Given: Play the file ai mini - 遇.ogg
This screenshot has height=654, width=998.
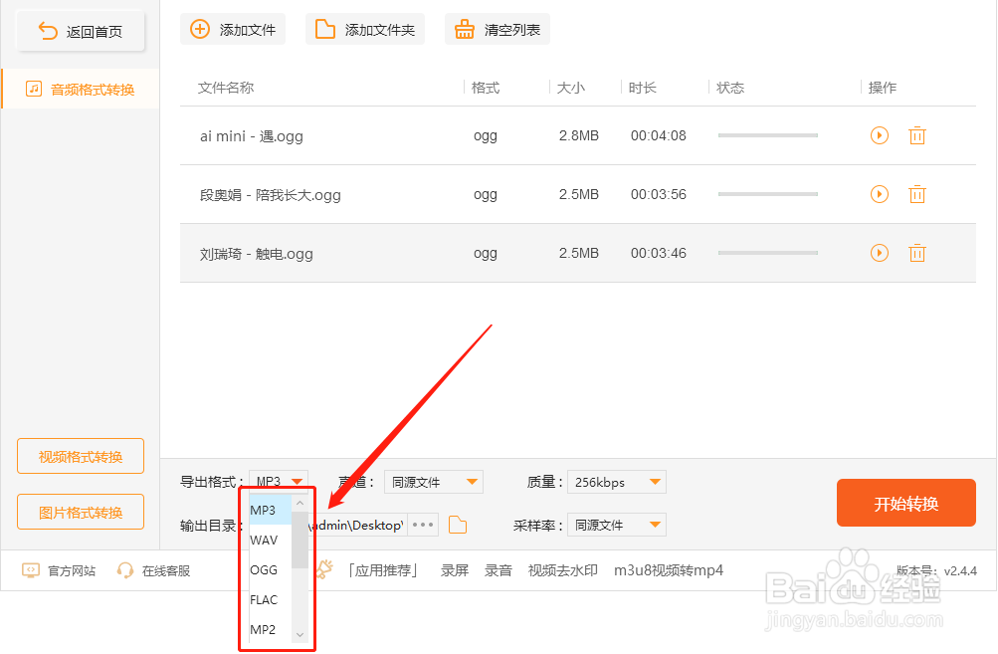Looking at the screenshot, I should [879, 135].
